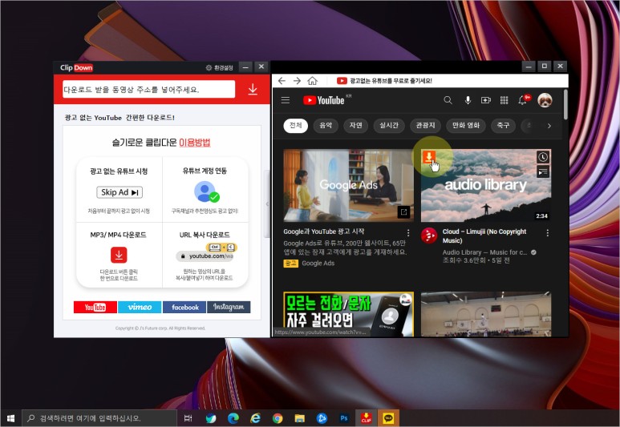620x427 pixels.
Task: Open the Windows Start menu
Action: click(x=10, y=418)
